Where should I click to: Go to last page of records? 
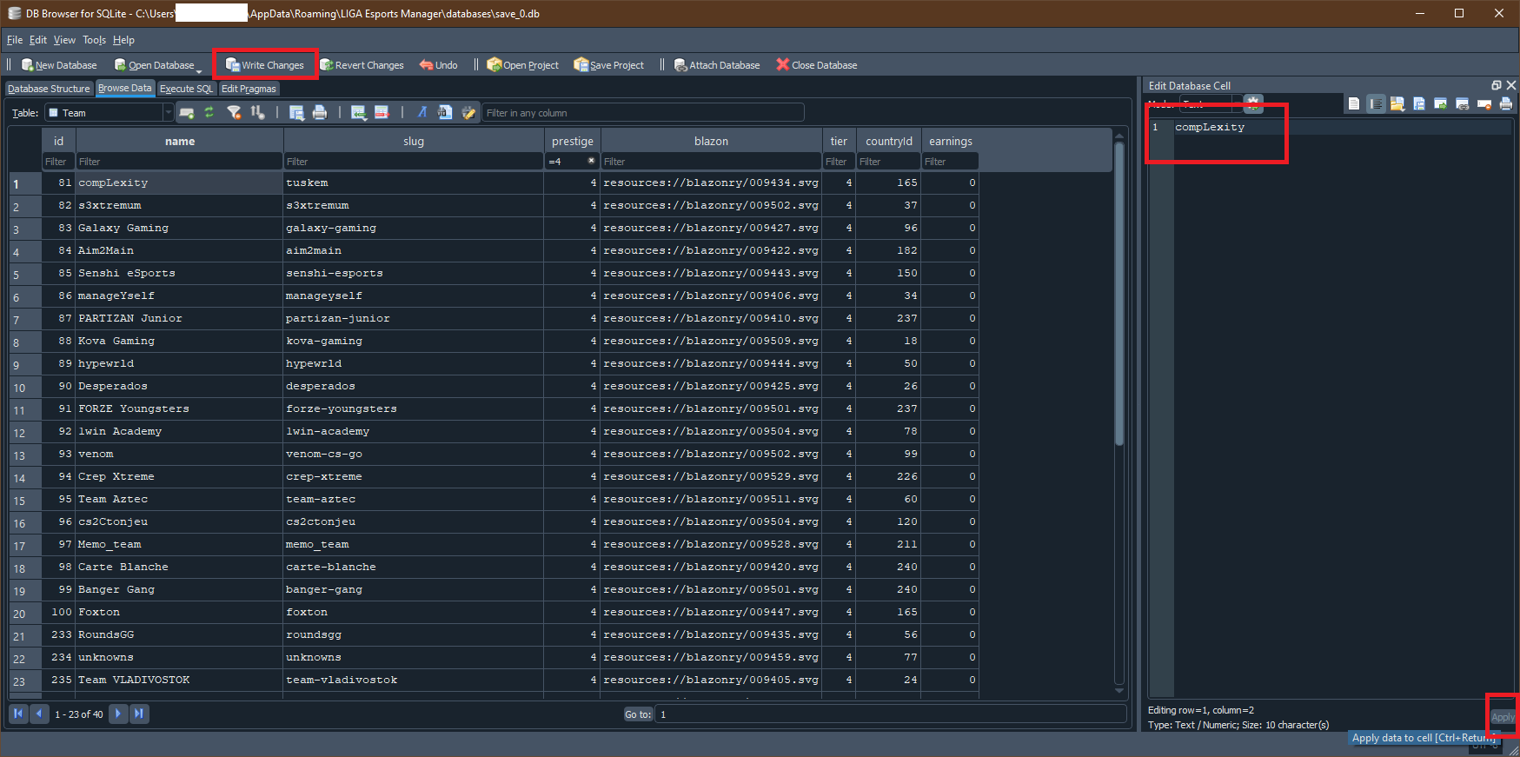click(139, 714)
